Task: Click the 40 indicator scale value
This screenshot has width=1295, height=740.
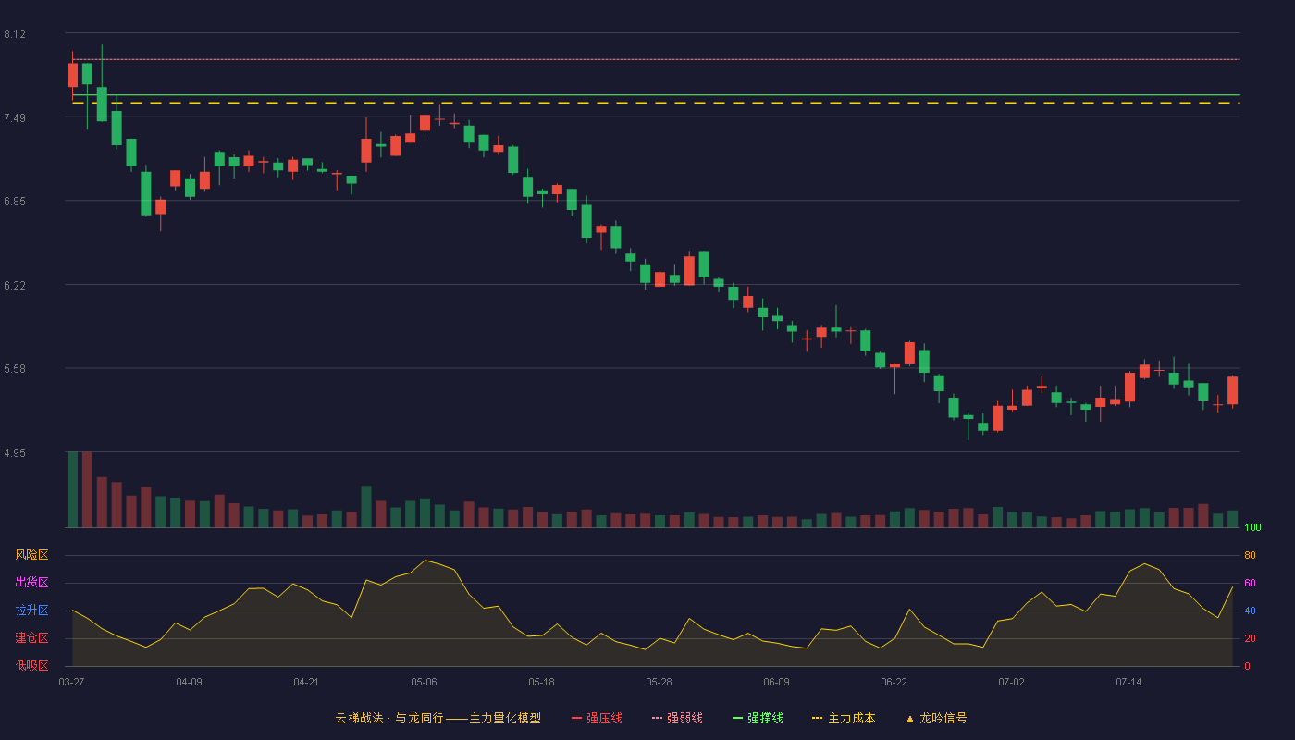Action: click(1250, 611)
